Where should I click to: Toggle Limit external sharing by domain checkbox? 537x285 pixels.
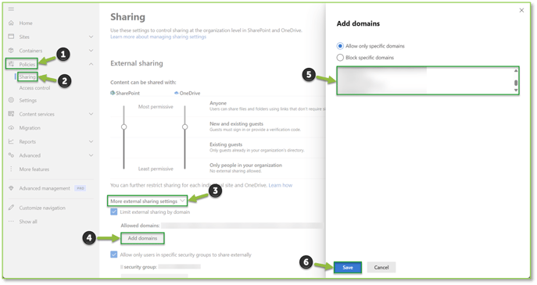pyautogui.click(x=113, y=212)
